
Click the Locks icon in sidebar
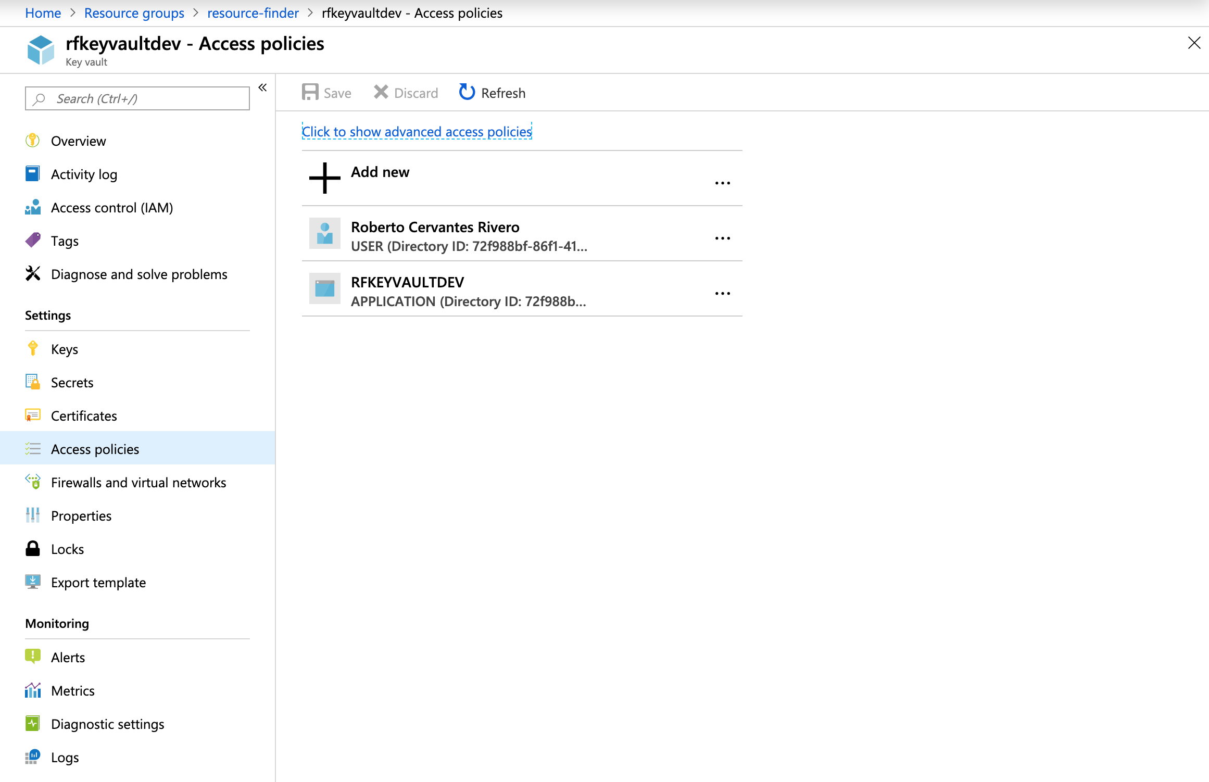coord(33,548)
